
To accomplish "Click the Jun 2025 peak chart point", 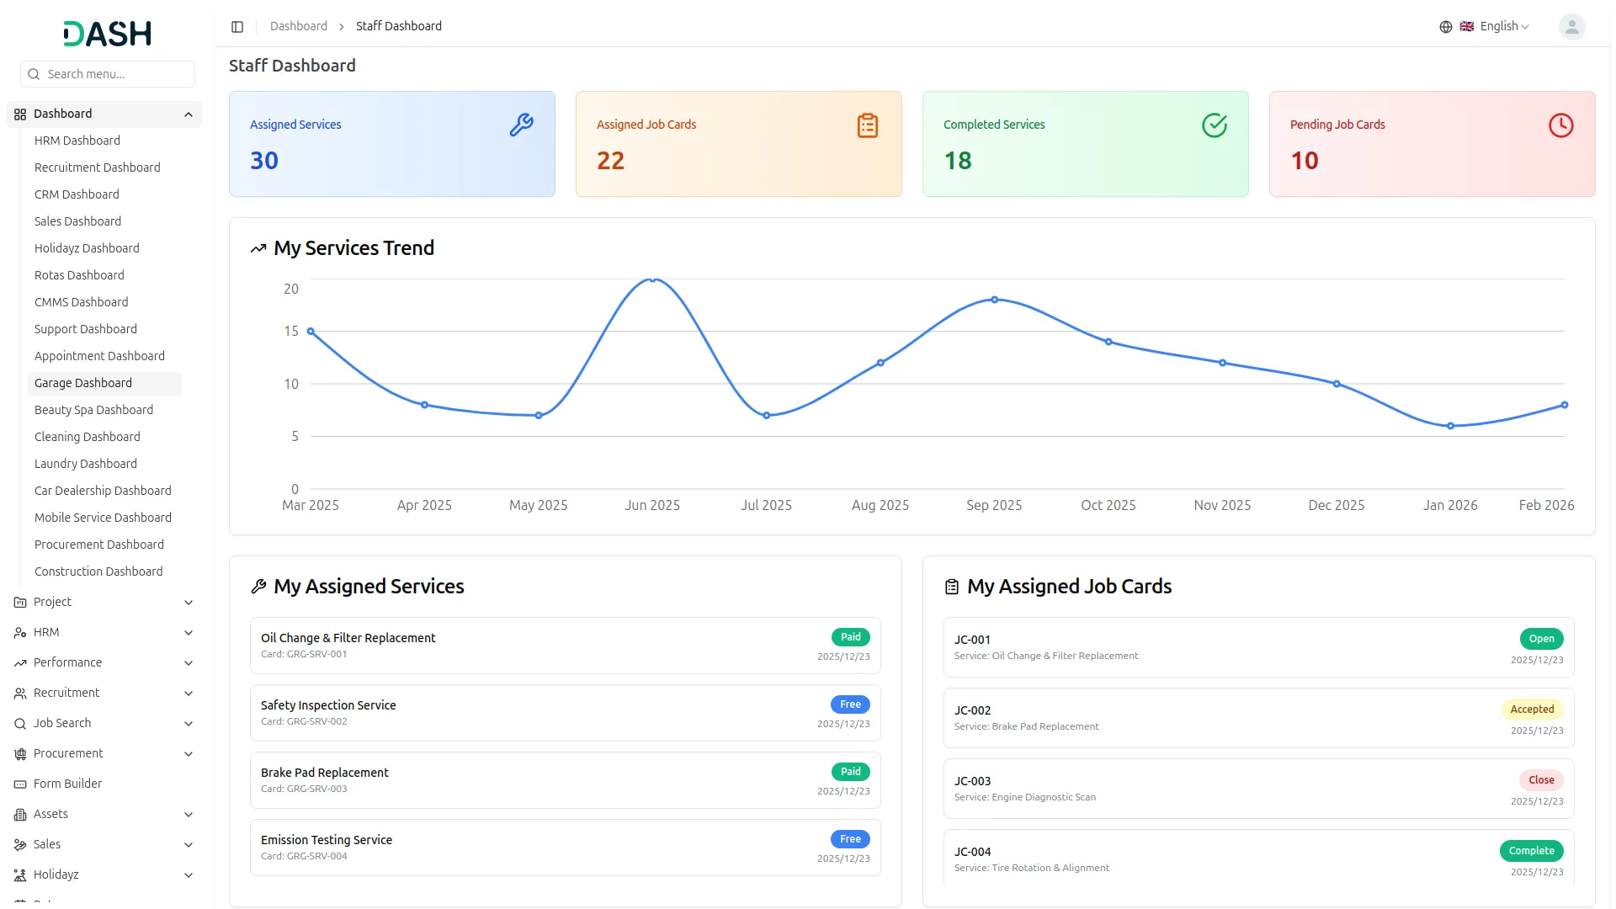I will tap(652, 279).
